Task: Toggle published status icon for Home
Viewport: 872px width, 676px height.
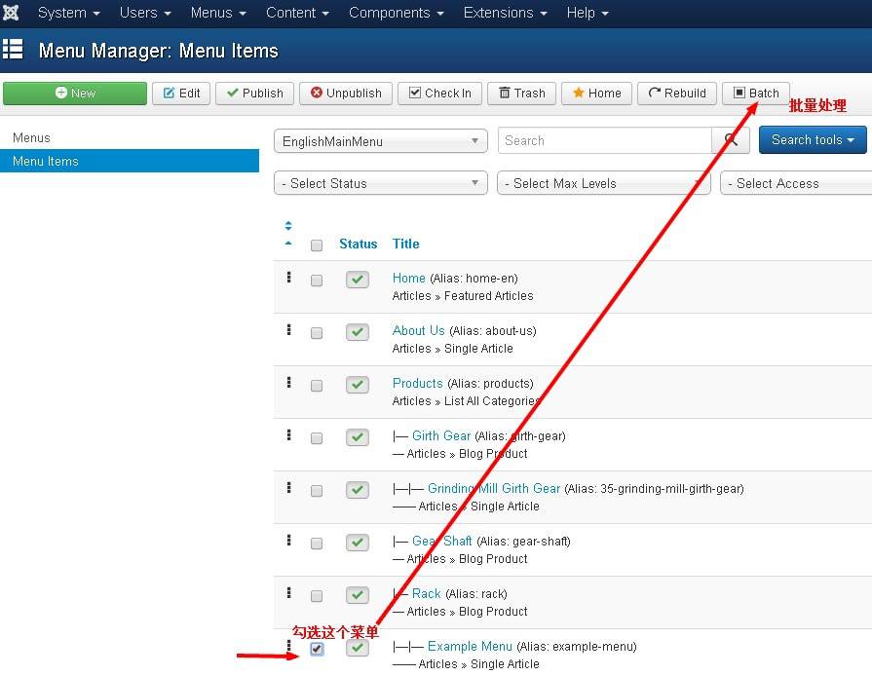Action: (x=358, y=280)
